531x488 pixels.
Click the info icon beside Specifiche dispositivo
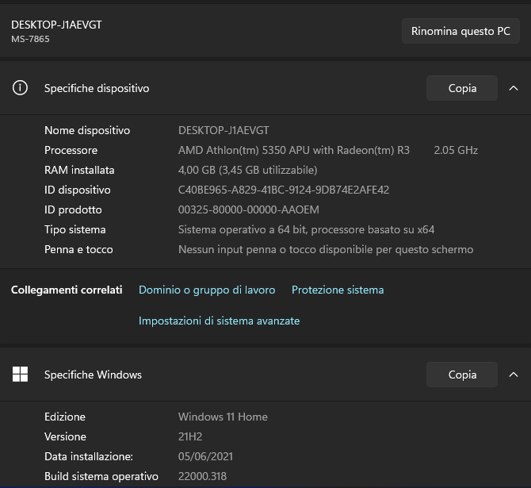point(20,88)
